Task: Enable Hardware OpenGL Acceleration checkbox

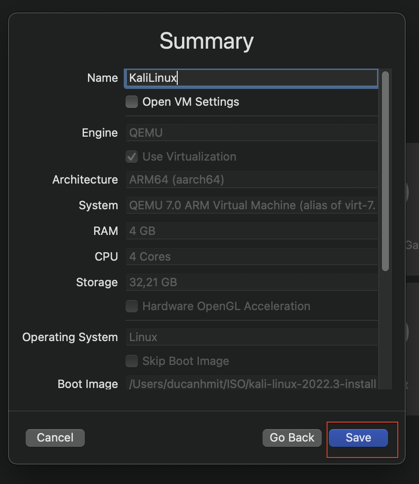Action: pyautogui.click(x=132, y=306)
